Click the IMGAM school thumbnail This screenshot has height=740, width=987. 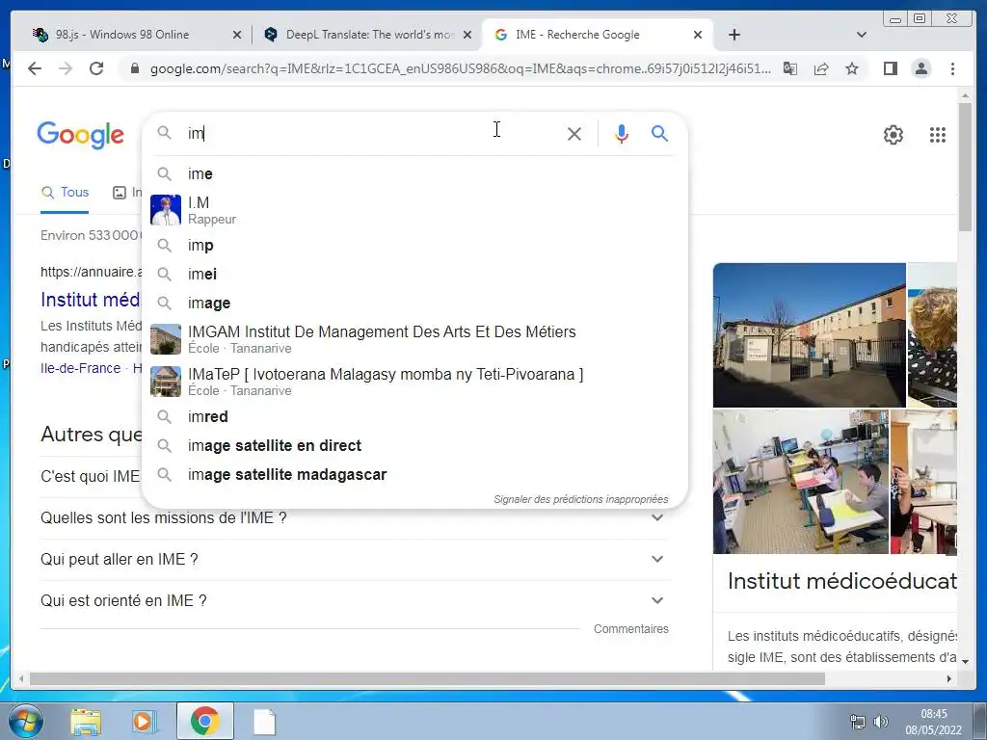[x=166, y=339]
